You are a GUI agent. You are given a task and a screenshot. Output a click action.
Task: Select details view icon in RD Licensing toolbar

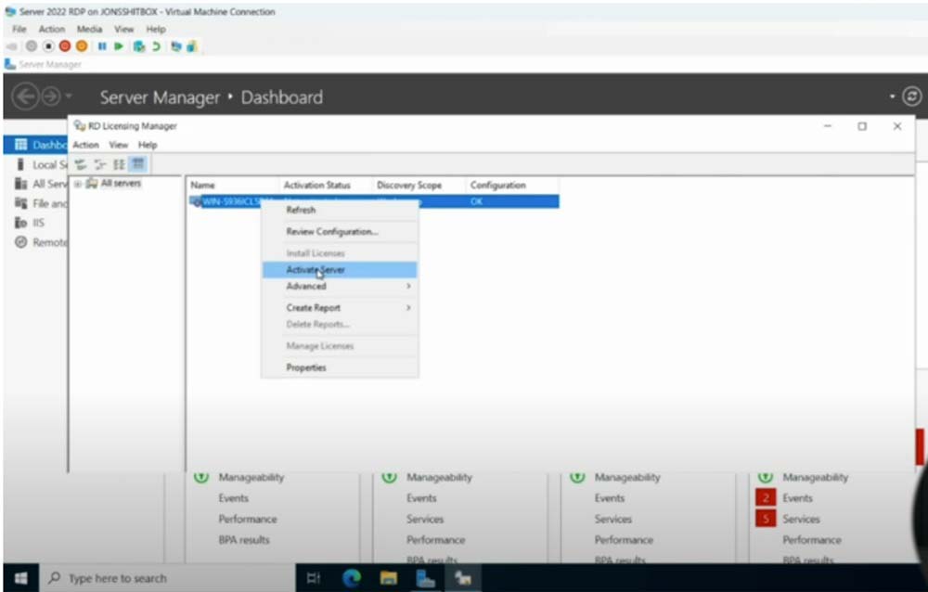(136, 164)
